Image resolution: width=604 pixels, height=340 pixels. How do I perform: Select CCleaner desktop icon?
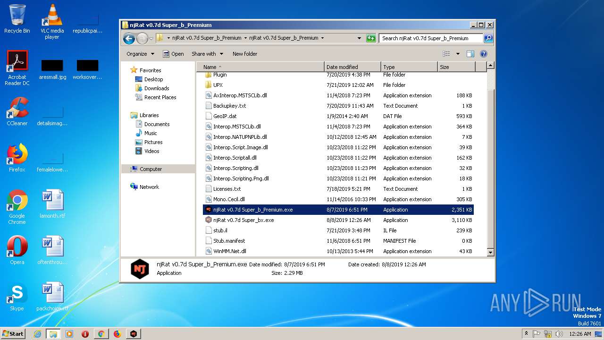pyautogui.click(x=17, y=111)
